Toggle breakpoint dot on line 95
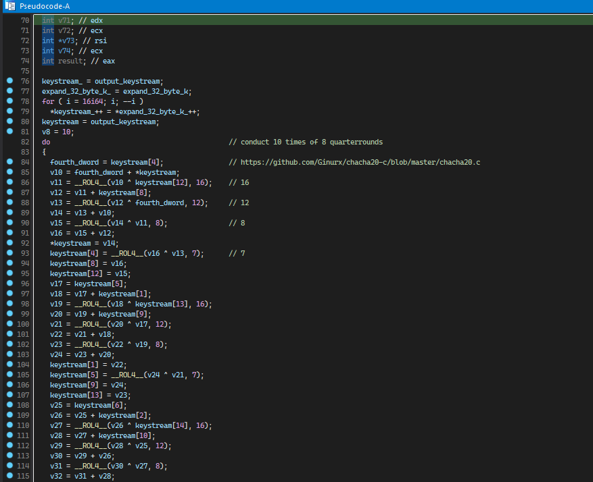The height and width of the screenshot is (482, 593). [10, 273]
